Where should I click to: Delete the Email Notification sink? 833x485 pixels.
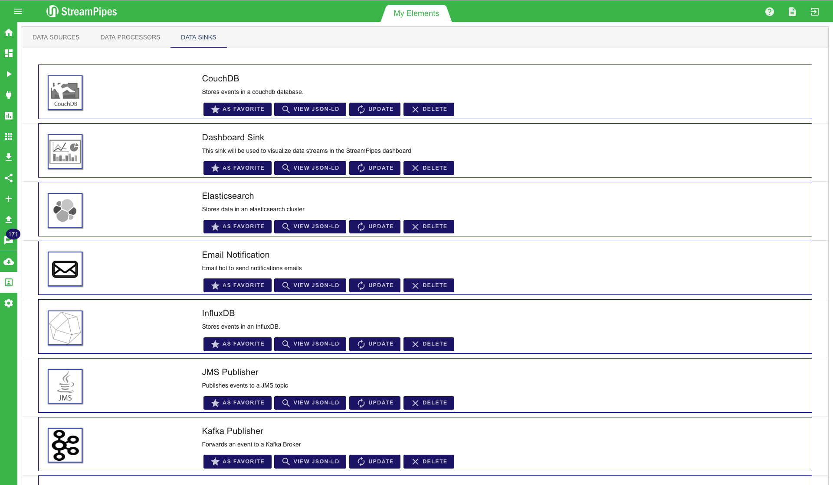tap(429, 285)
